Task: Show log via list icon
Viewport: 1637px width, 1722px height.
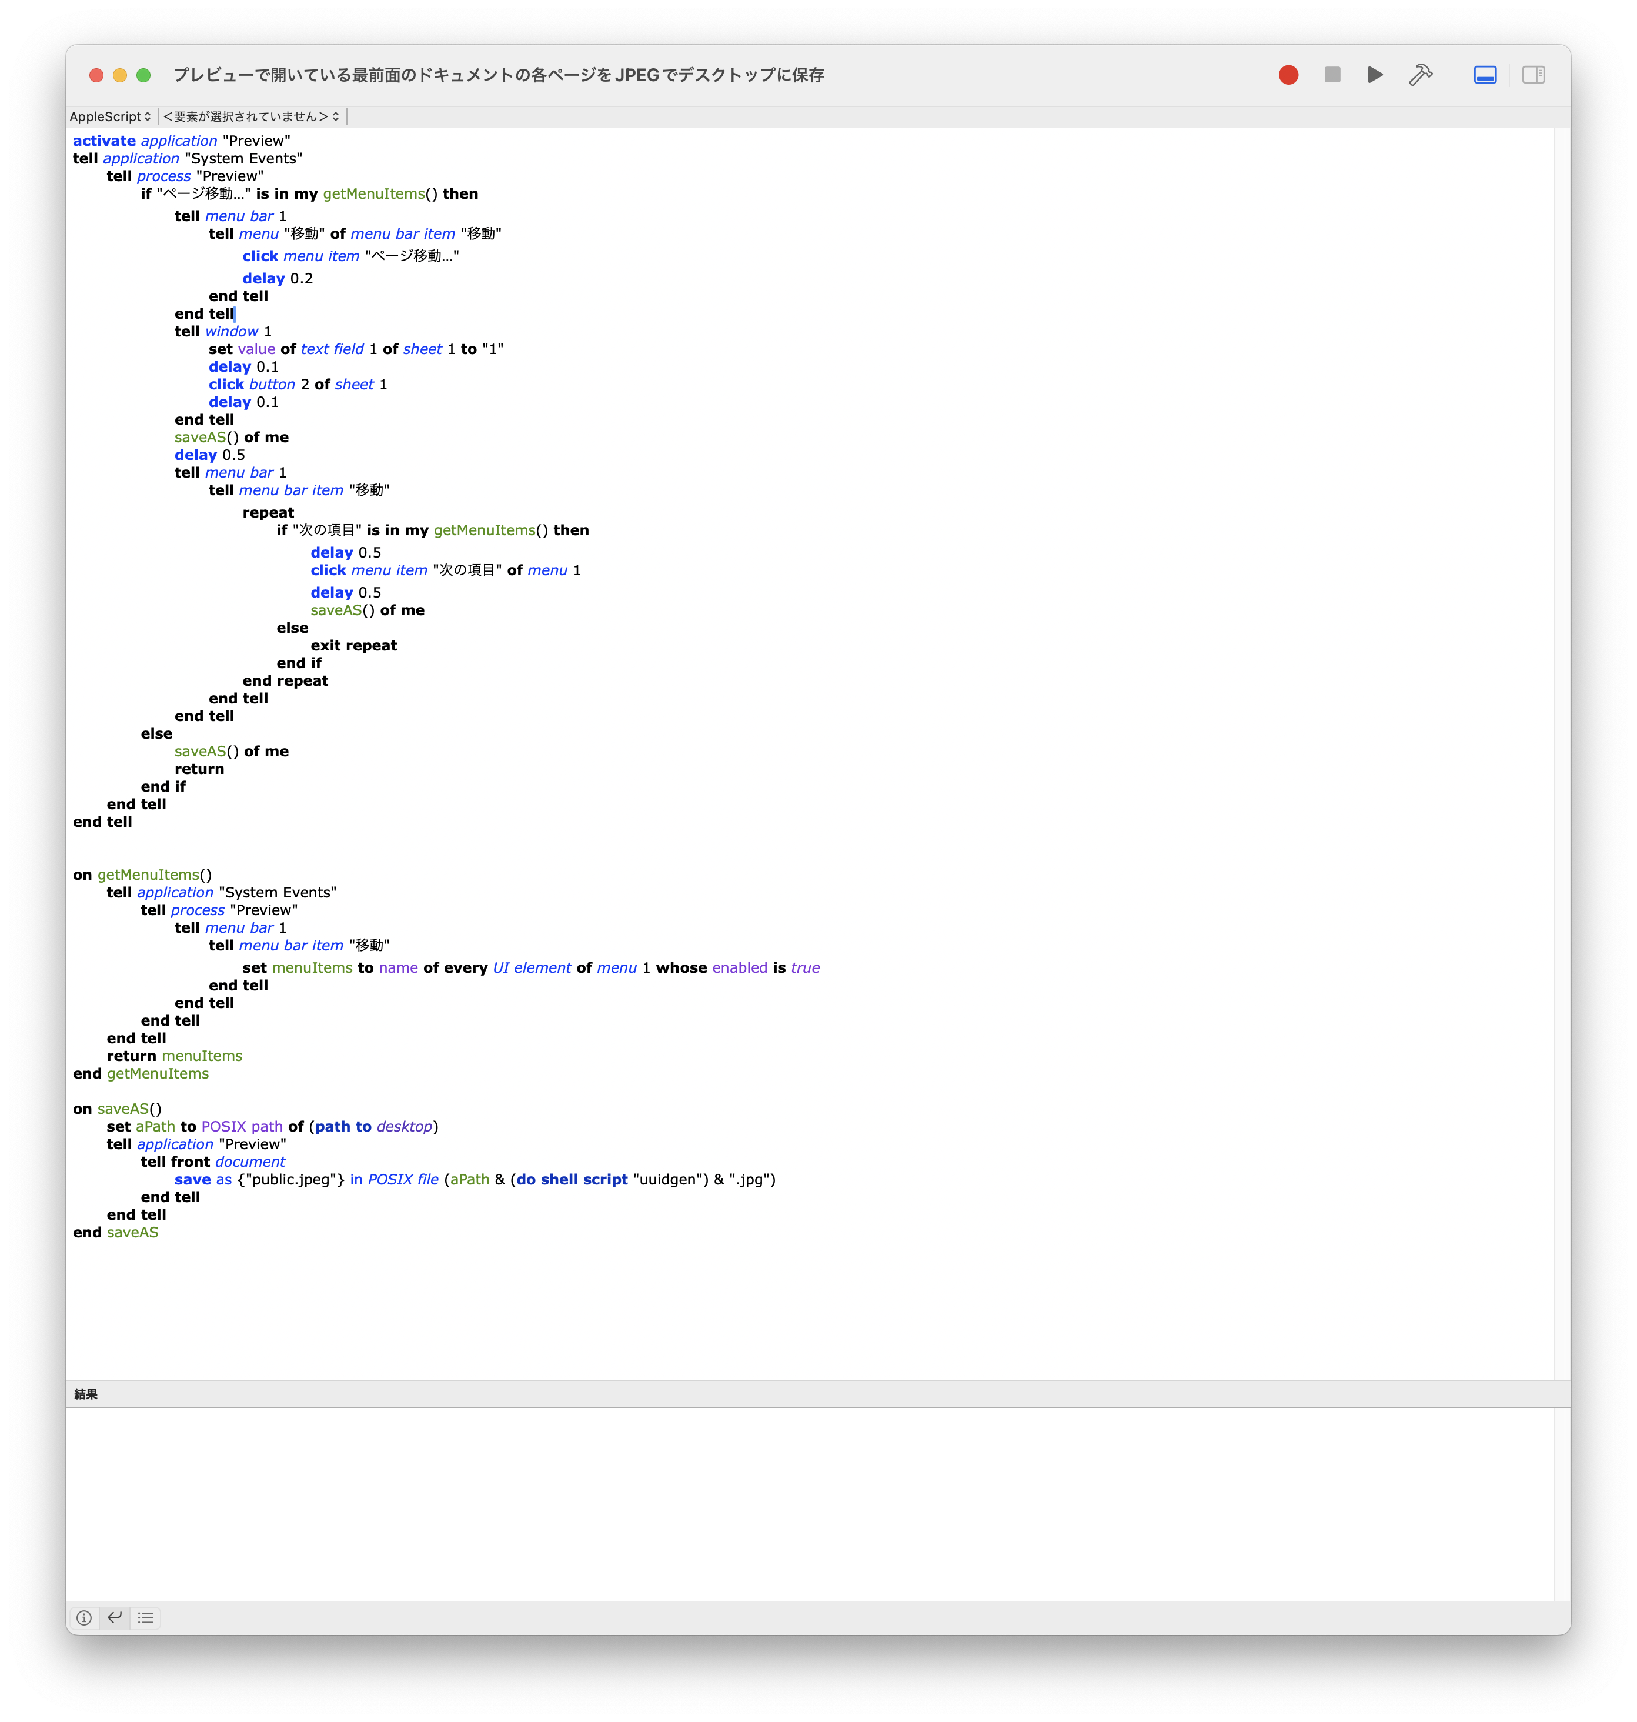Action: pyautogui.click(x=146, y=1617)
